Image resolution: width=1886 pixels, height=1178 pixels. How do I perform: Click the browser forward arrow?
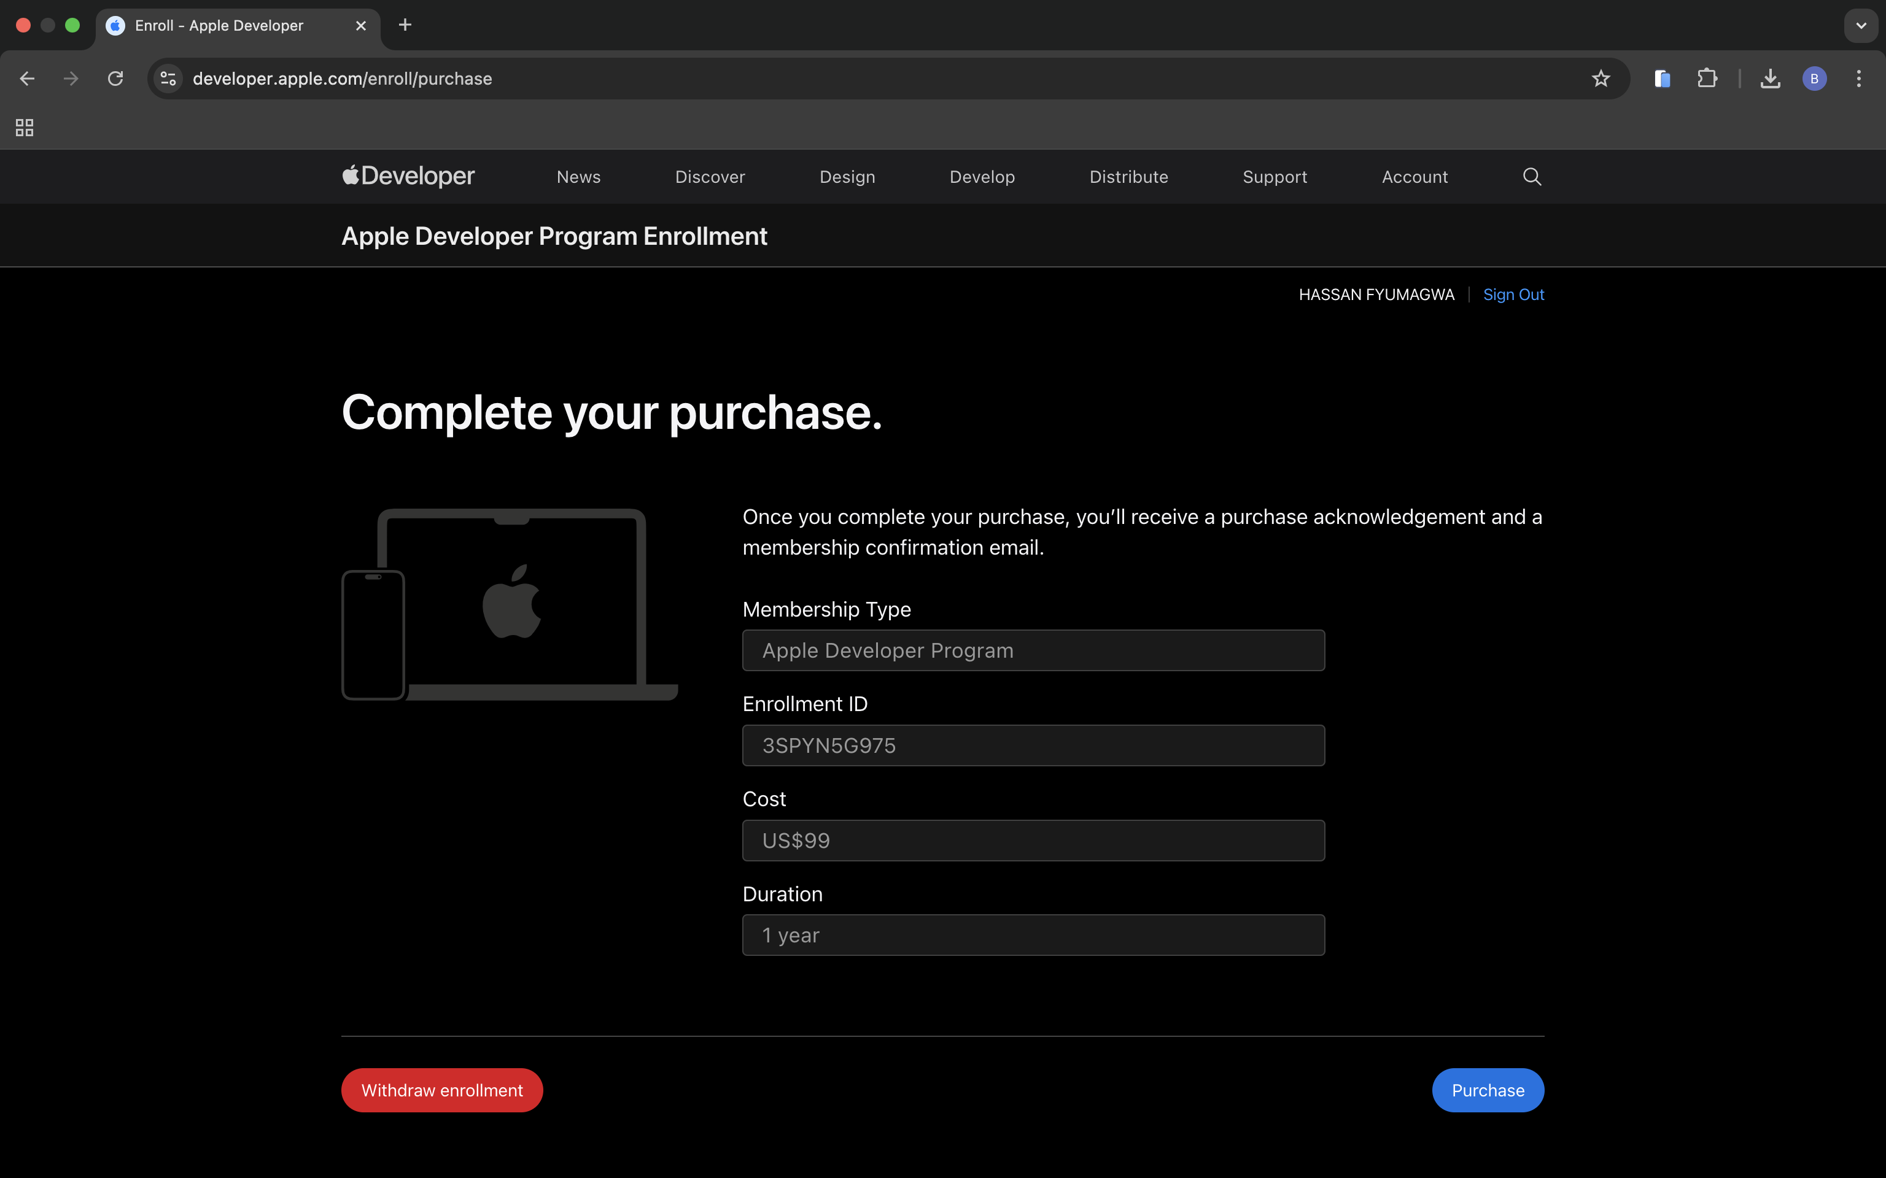[x=71, y=79]
